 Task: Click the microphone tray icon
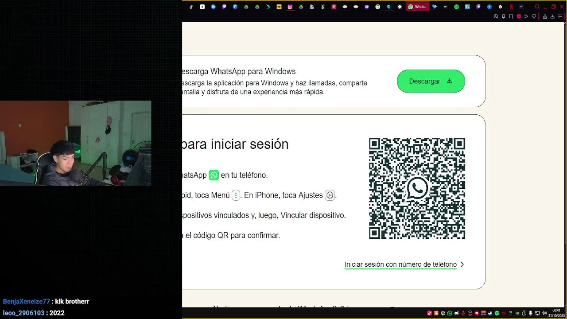click(531, 313)
